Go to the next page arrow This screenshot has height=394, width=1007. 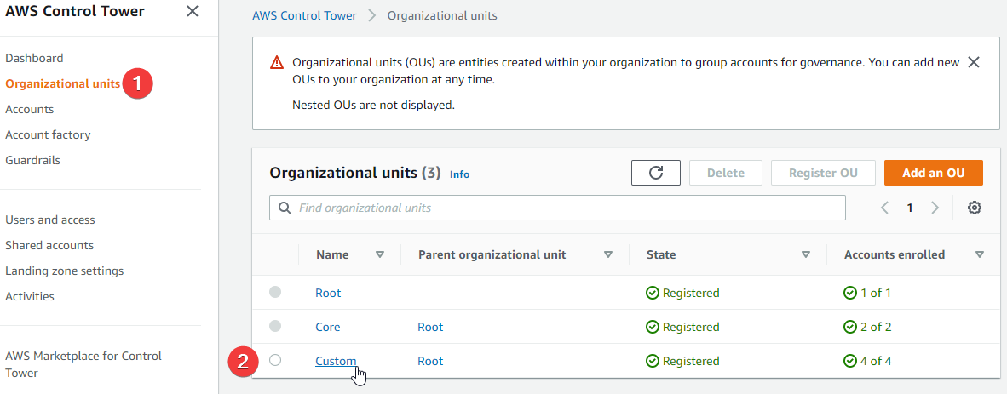click(x=935, y=208)
